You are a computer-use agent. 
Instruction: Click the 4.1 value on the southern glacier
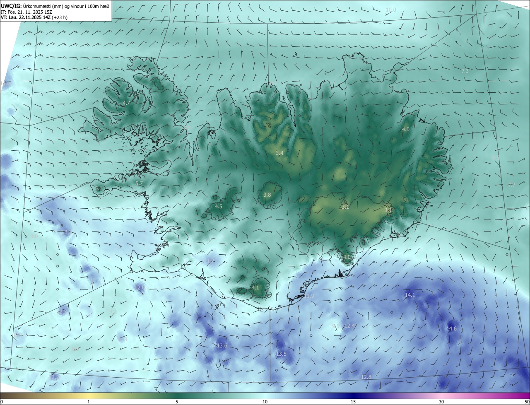(x=255, y=287)
